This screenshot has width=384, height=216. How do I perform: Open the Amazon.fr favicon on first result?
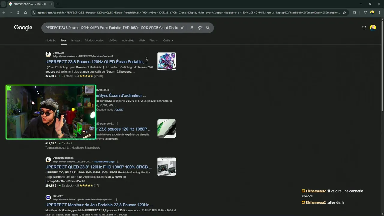[48, 54]
